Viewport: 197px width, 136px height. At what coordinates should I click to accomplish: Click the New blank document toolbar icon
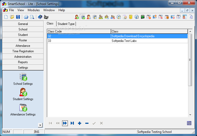[6, 17]
